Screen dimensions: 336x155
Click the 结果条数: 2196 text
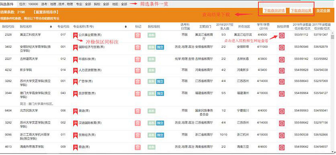(x=13, y=12)
